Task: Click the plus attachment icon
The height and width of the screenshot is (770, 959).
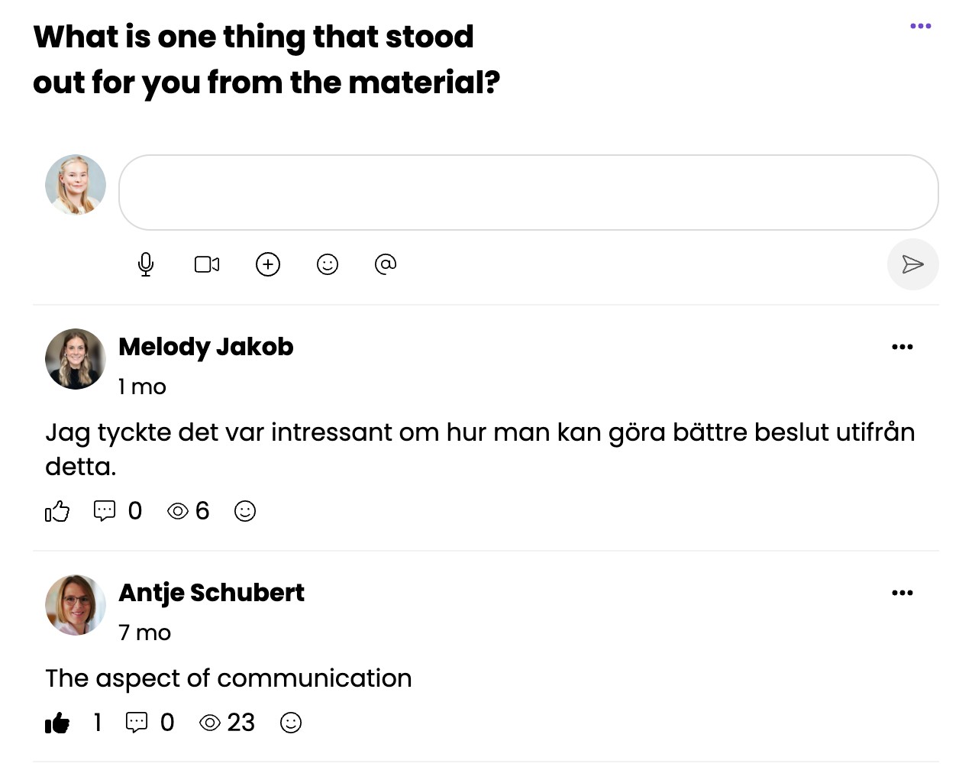Action: point(268,264)
